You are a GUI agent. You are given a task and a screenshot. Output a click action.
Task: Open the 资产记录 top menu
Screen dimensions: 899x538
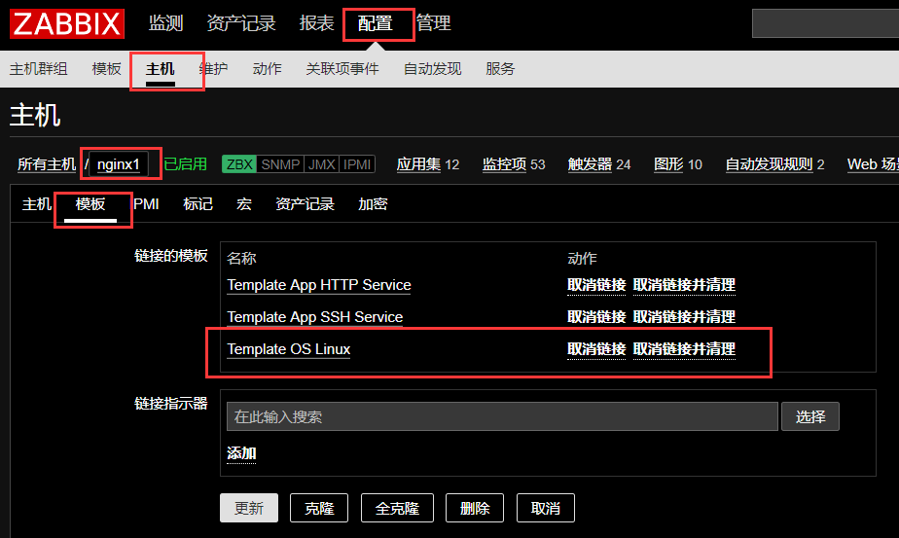pyautogui.click(x=241, y=23)
